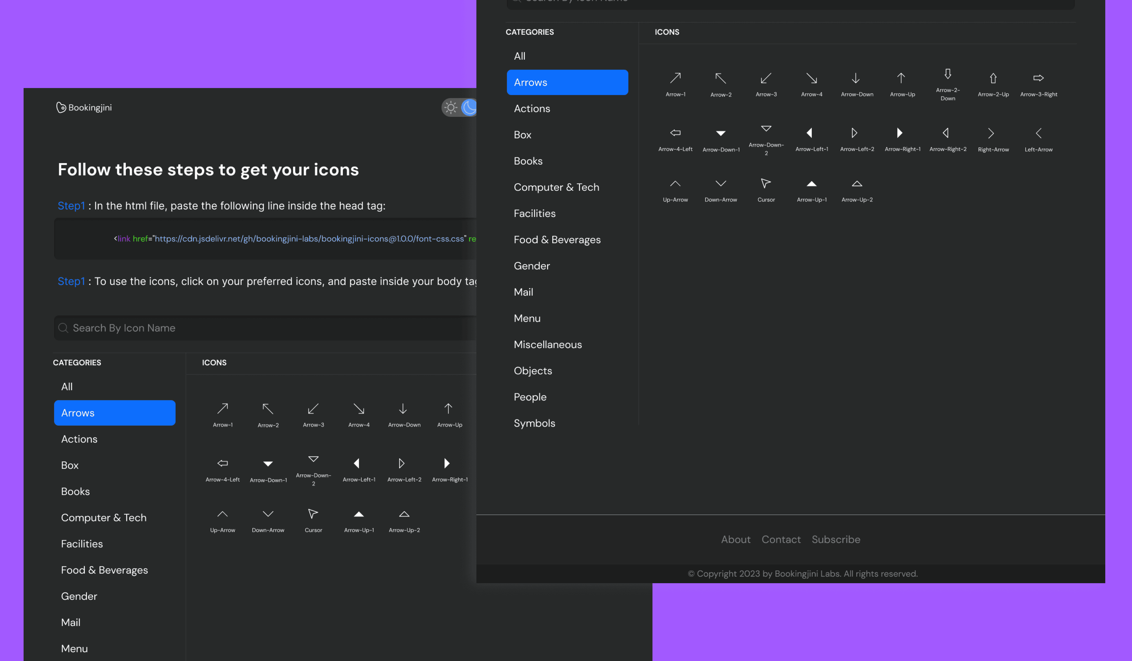Viewport: 1132px width, 661px height.
Task: Choose the Arrow-Right-2 icon
Action: 946,133
